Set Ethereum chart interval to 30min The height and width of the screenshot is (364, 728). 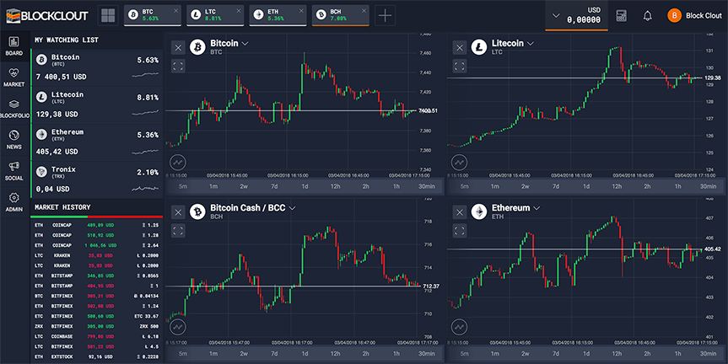(708, 354)
